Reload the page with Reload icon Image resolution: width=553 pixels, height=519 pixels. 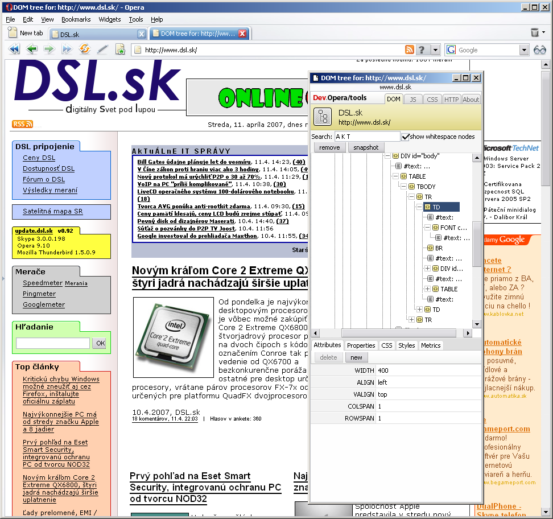85,49
